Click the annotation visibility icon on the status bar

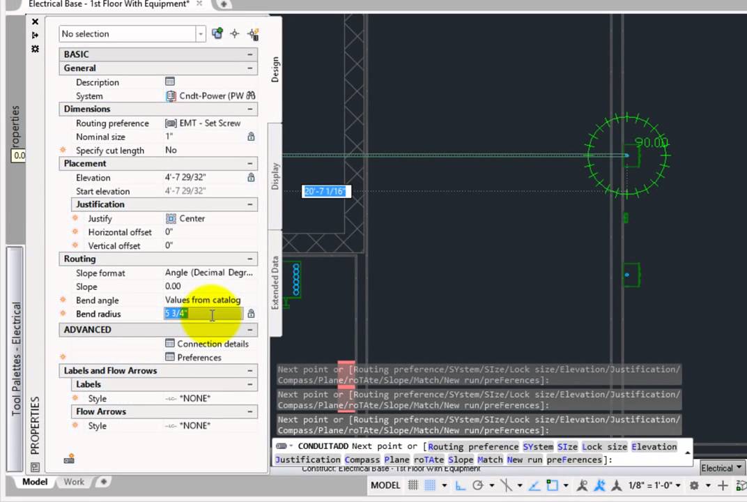pos(582,485)
